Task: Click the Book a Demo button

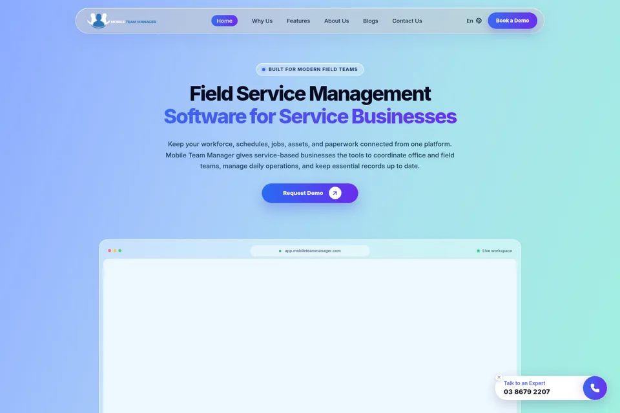Action: 512,21
